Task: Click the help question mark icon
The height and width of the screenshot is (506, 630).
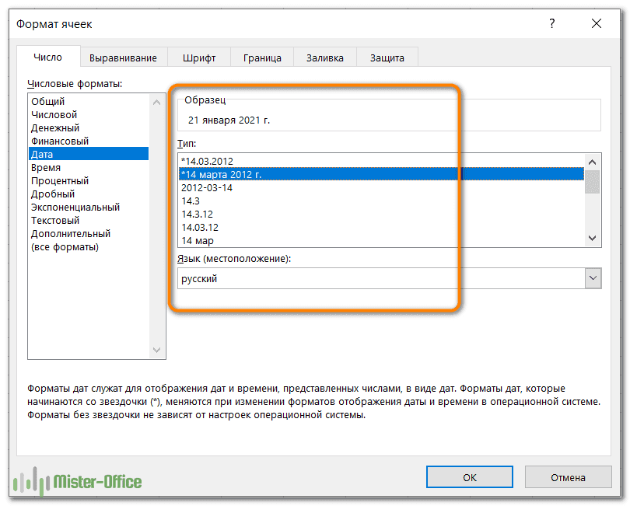Action: coord(551,24)
